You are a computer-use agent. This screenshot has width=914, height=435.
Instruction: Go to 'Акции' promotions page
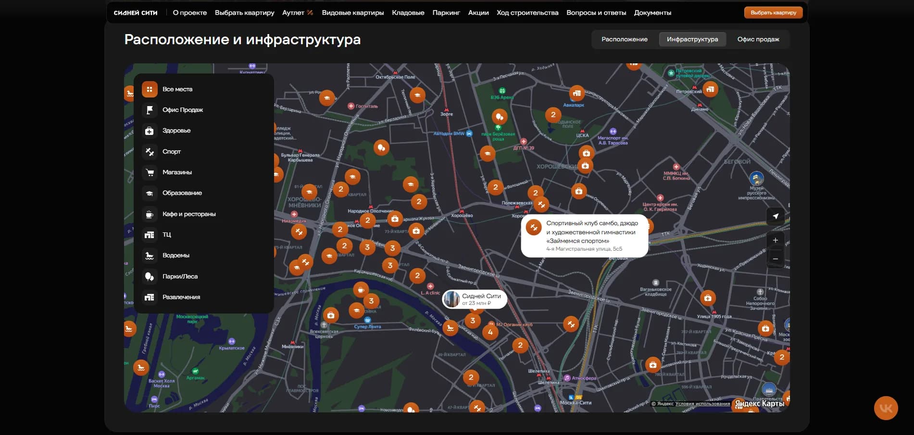[478, 12]
